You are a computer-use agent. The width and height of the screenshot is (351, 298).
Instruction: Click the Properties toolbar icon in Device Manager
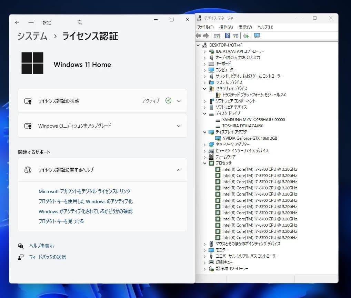coord(235,36)
